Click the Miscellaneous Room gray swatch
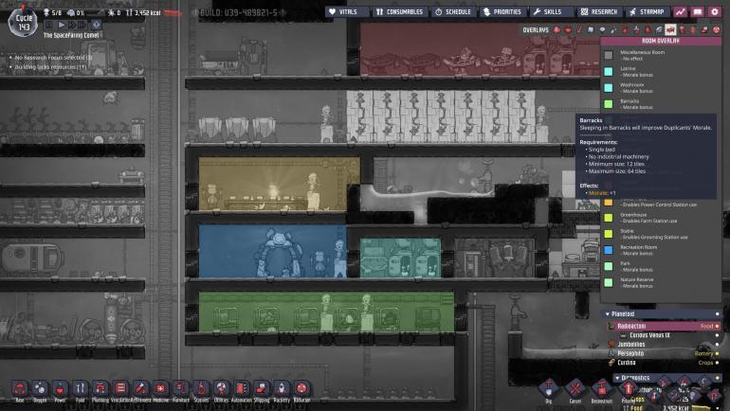 click(609, 55)
